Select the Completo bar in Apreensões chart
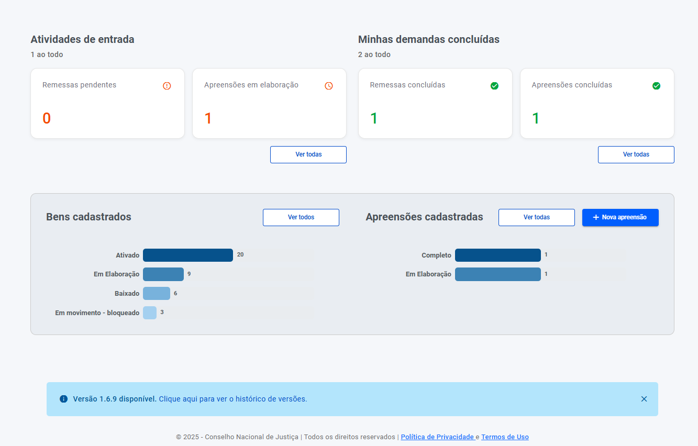698x446 pixels. (x=497, y=255)
